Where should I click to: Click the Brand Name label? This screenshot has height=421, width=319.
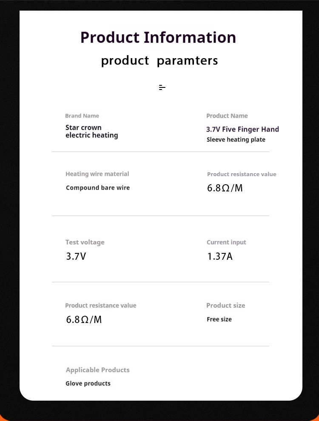coord(82,116)
